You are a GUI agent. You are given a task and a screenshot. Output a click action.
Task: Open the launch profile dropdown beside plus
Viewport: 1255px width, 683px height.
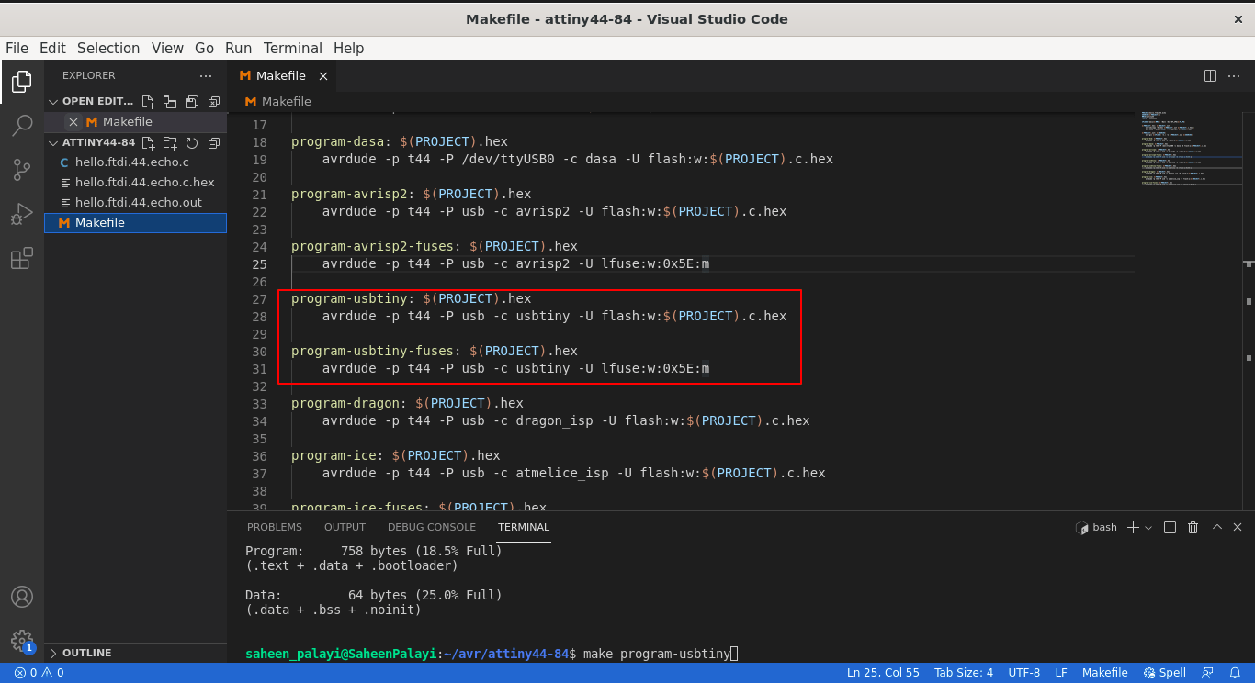(x=1148, y=528)
